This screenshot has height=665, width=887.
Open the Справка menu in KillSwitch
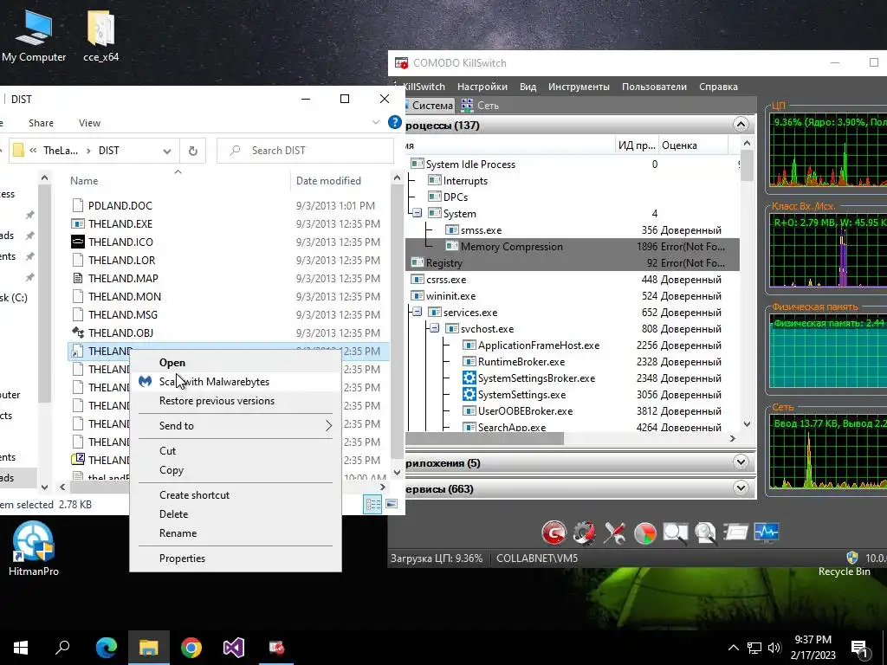718,87
